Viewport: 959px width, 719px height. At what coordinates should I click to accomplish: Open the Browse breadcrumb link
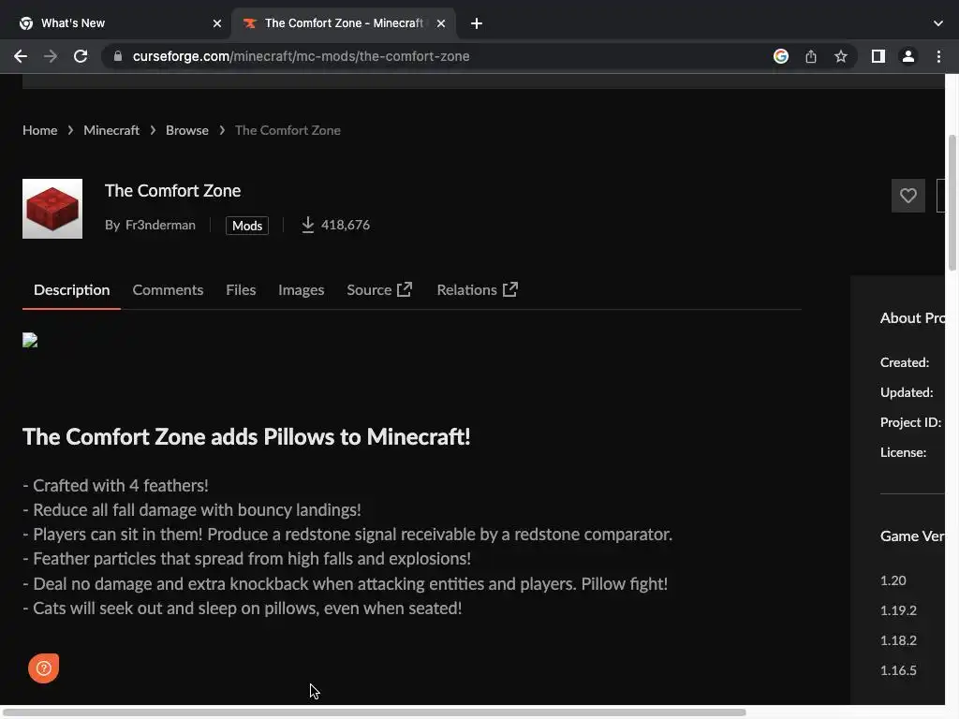(x=187, y=130)
